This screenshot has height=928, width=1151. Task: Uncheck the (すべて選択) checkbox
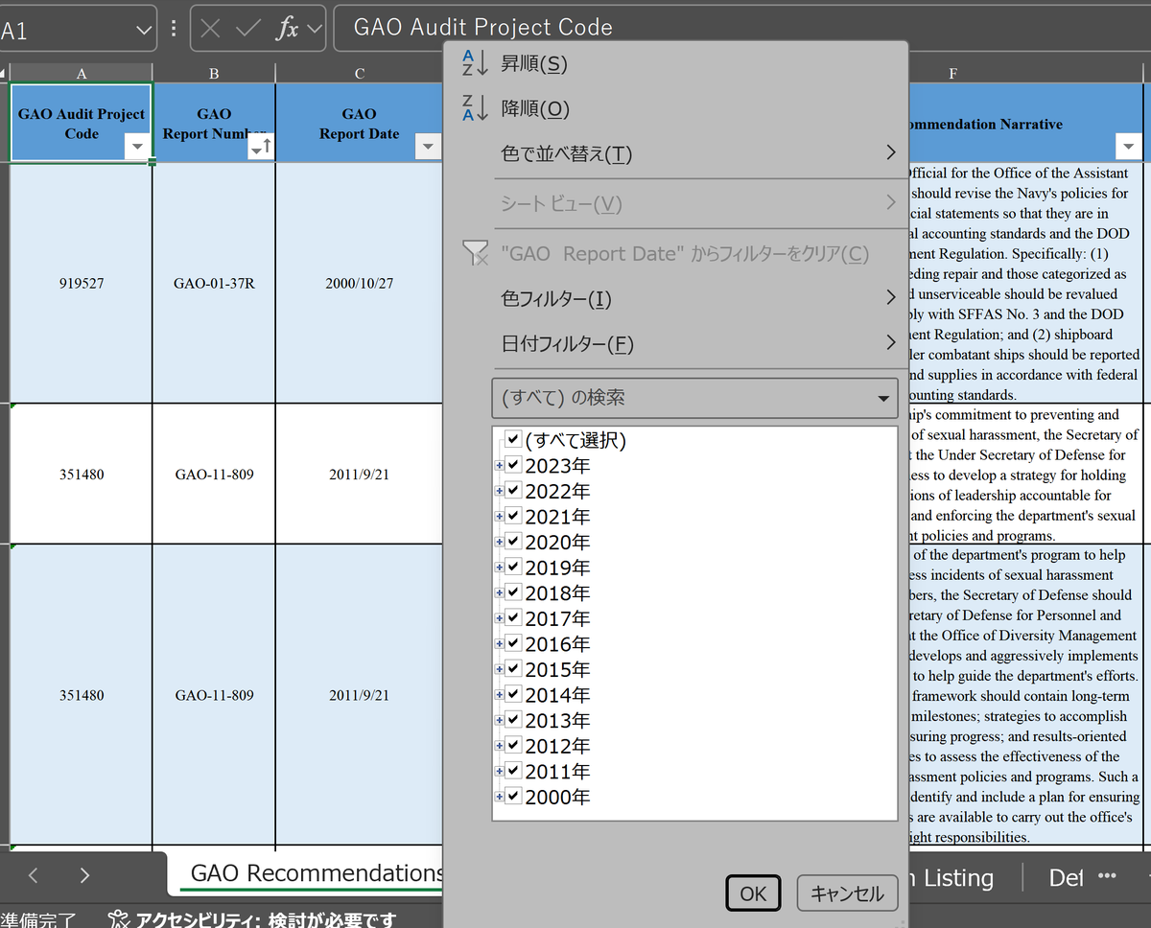(x=513, y=440)
